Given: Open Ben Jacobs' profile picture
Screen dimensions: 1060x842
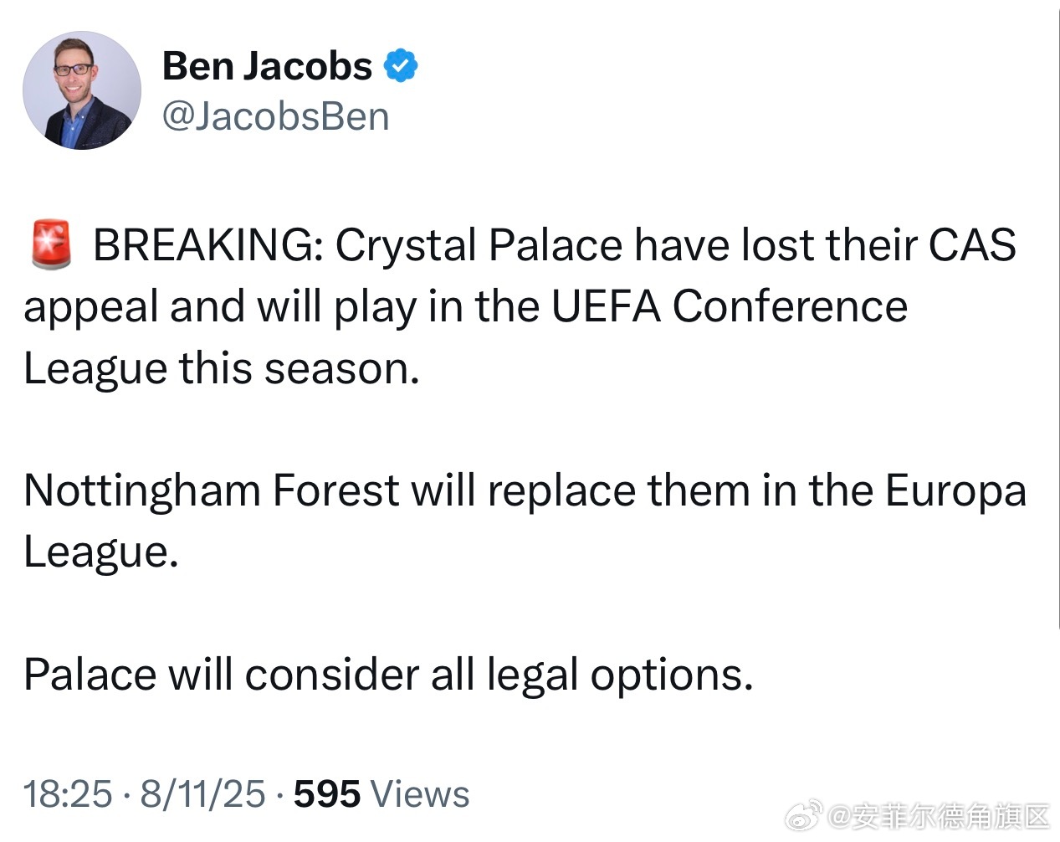Looking at the screenshot, I should point(82,90).
